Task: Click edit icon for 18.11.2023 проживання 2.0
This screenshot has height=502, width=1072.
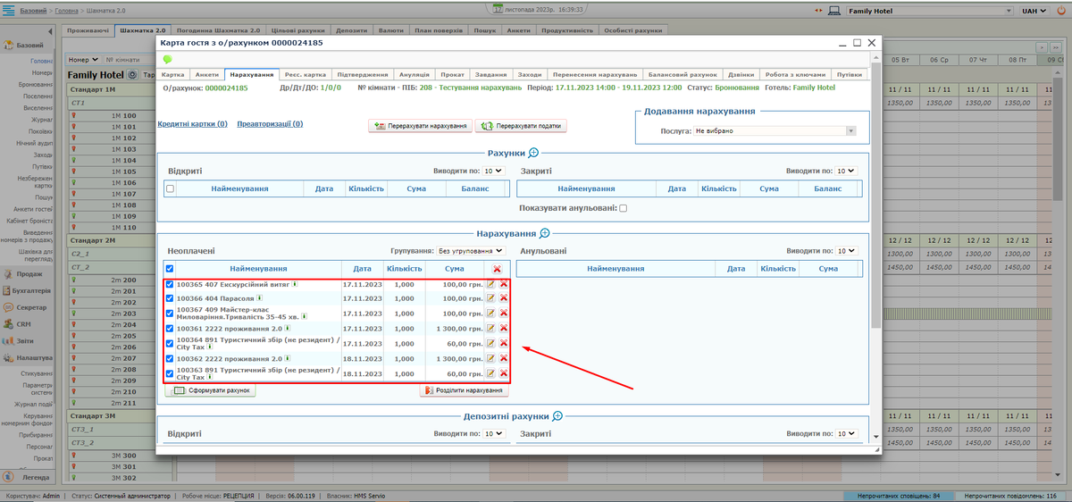Action: pyautogui.click(x=490, y=358)
